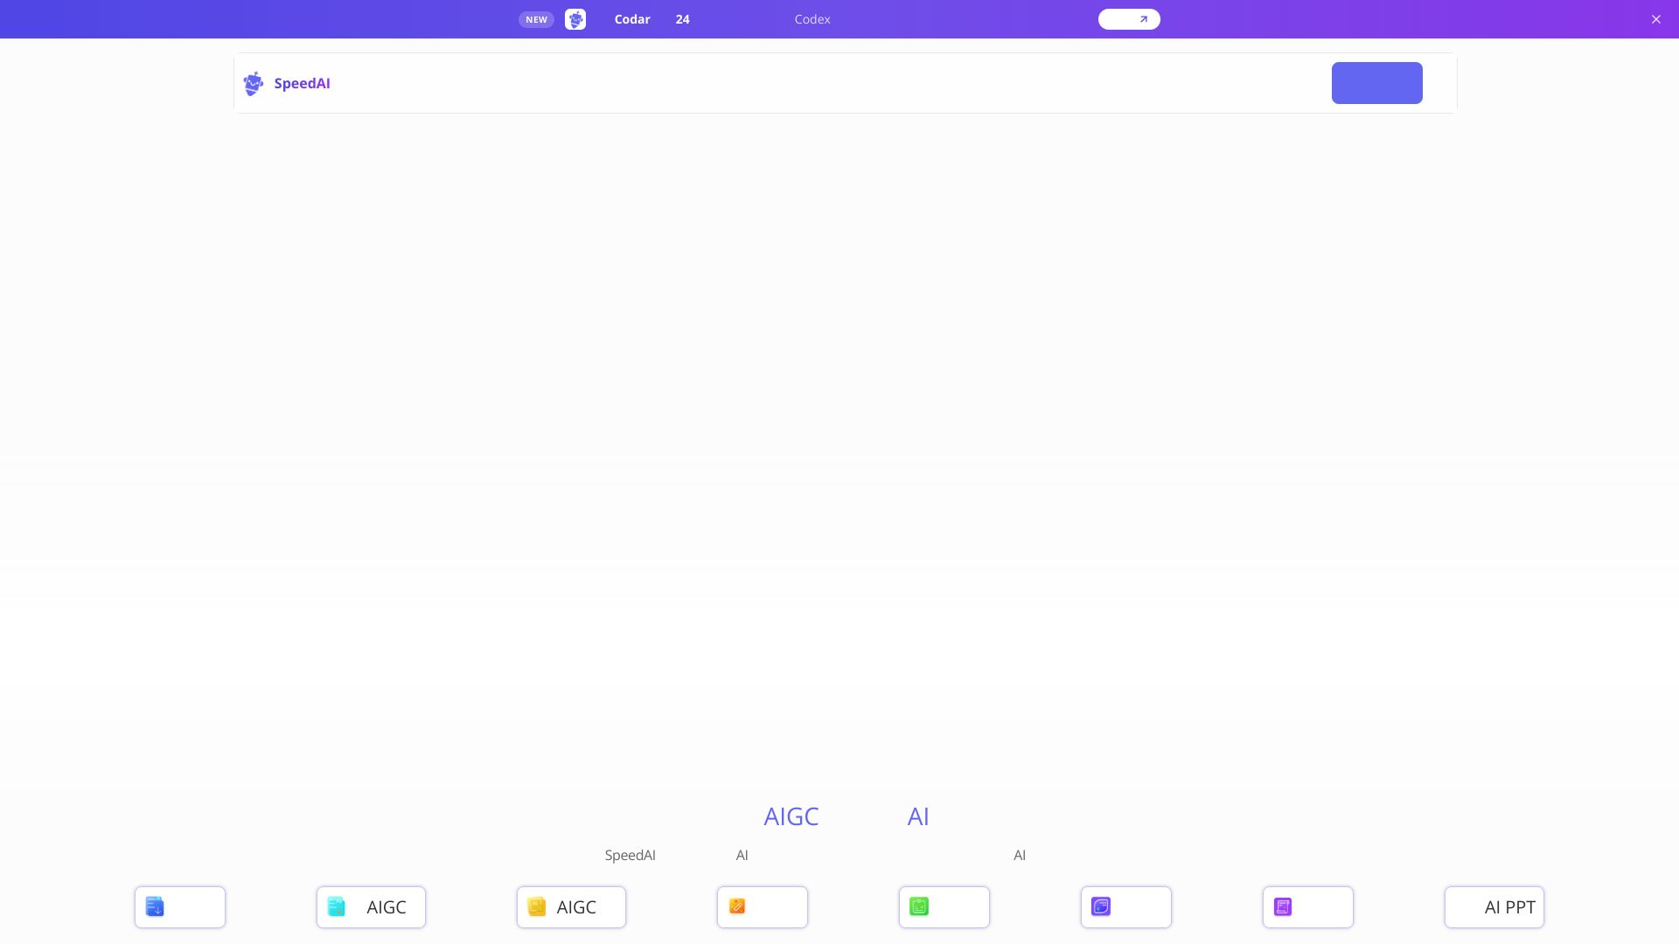Image resolution: width=1679 pixels, height=944 pixels.
Task: Click the NEW badge in the banner
Action: point(536,19)
